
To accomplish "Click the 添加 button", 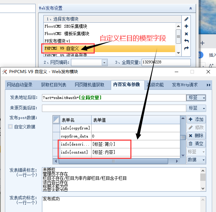I will (x=196, y=120).
